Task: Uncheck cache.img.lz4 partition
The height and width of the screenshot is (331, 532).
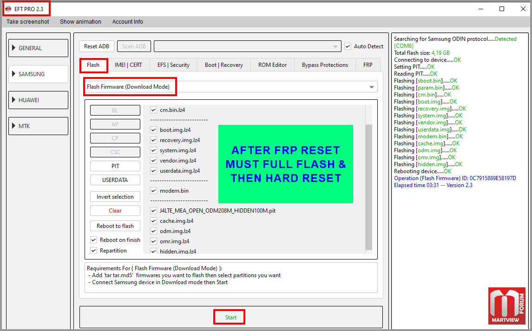Action: coord(154,221)
